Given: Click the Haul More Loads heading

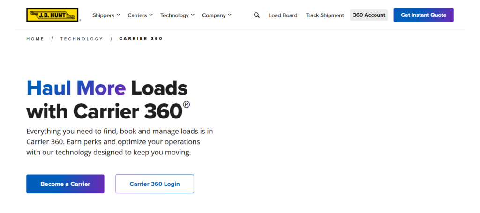Looking at the screenshot, I should tap(108, 100).
